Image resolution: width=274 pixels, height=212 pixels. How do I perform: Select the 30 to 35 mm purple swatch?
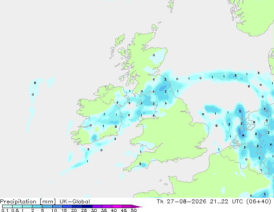click(97, 206)
